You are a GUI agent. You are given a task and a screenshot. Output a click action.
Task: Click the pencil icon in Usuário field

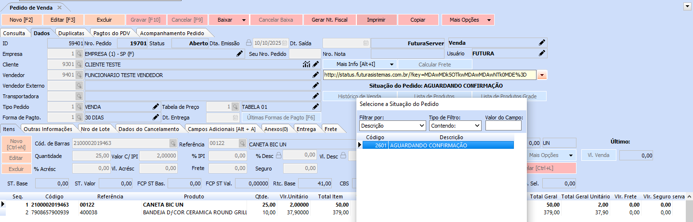[x=542, y=53]
